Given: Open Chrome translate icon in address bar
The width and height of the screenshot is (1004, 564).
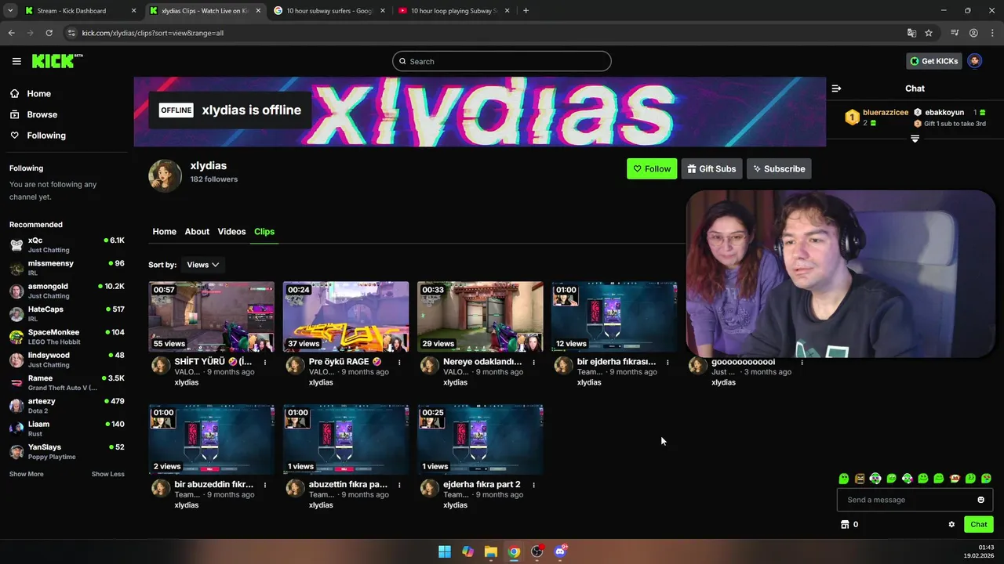Looking at the screenshot, I should pyautogui.click(x=911, y=33).
